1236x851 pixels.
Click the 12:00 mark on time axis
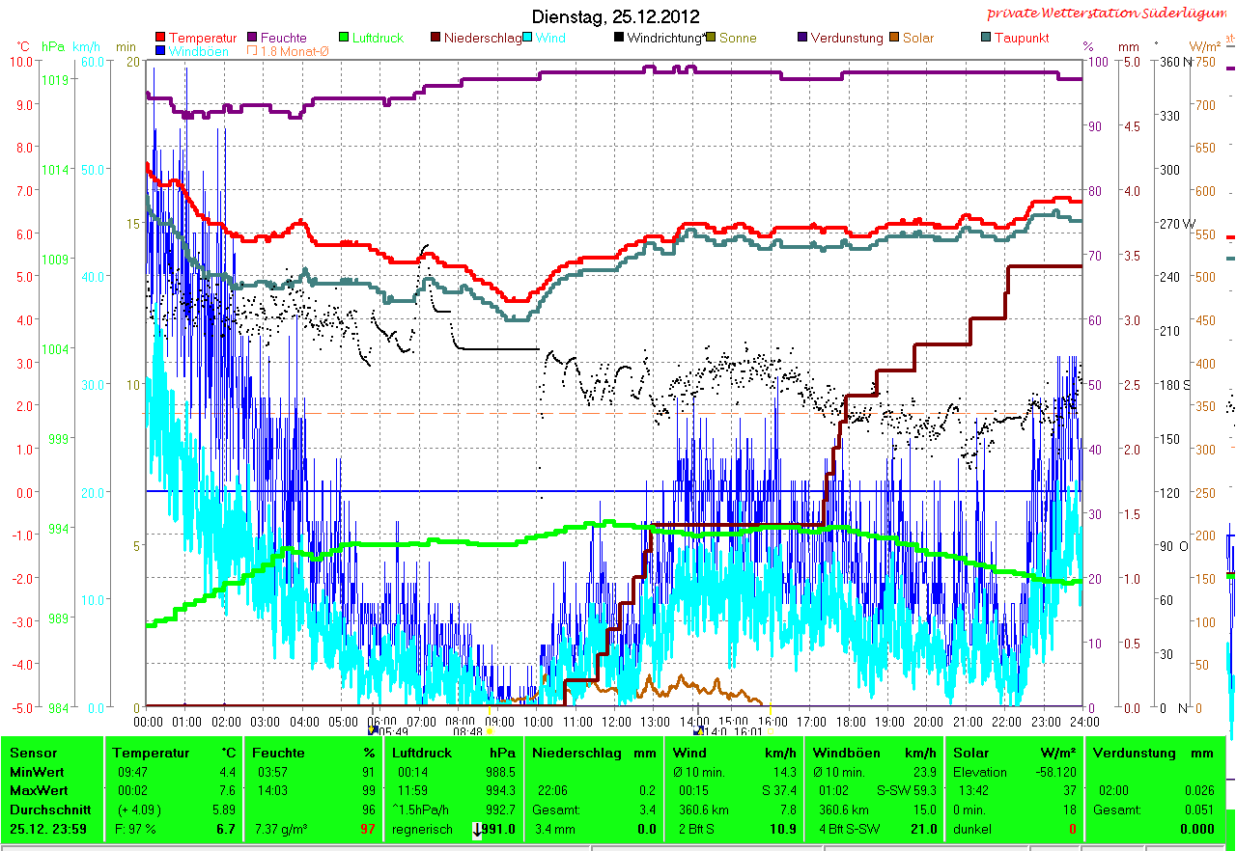click(615, 721)
